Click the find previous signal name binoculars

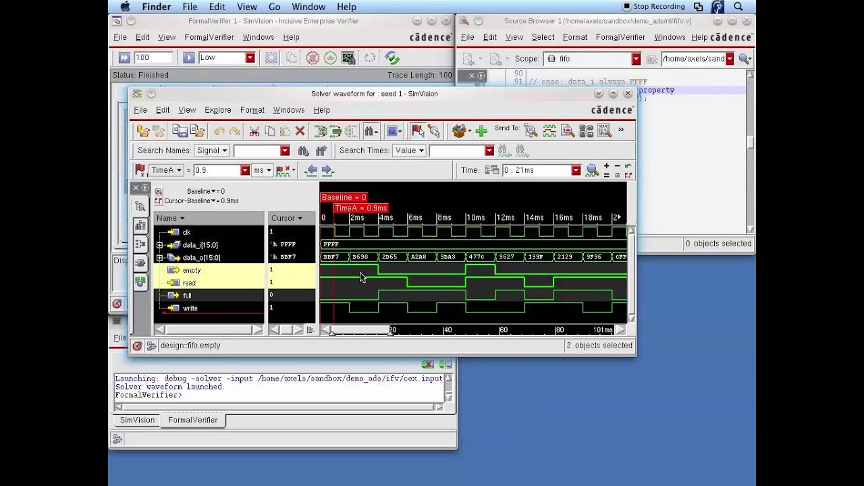point(321,151)
